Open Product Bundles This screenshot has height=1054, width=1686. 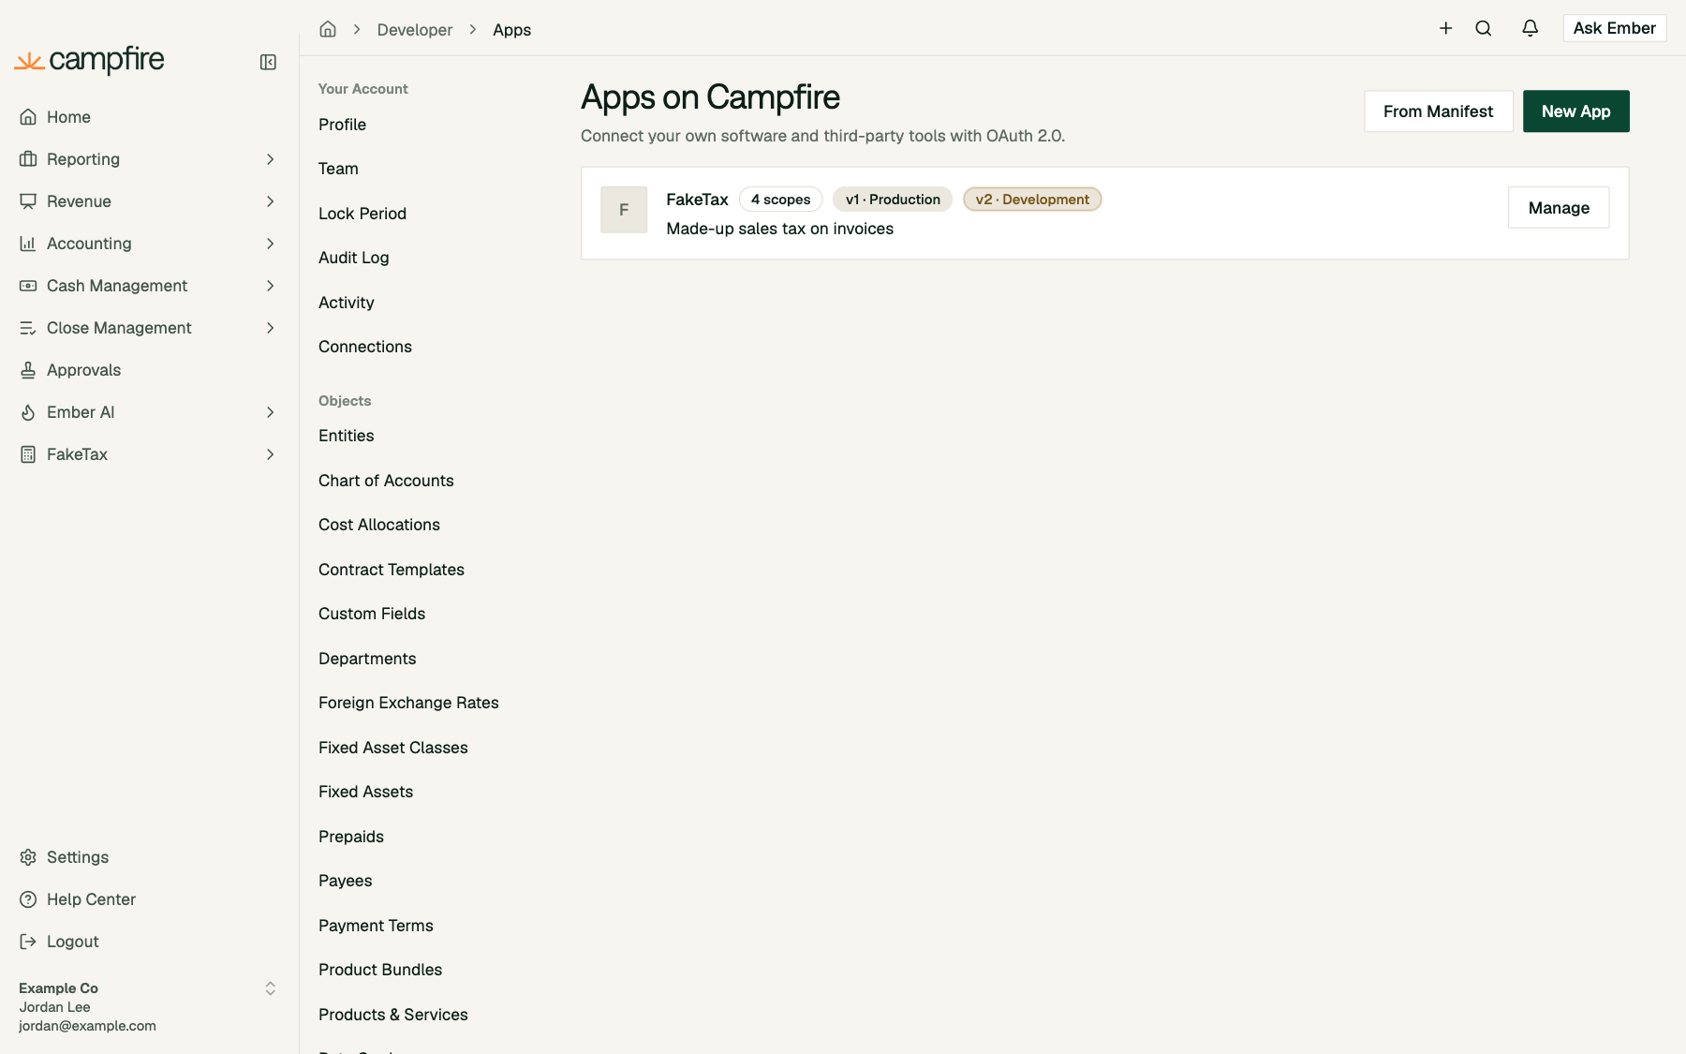(379, 970)
